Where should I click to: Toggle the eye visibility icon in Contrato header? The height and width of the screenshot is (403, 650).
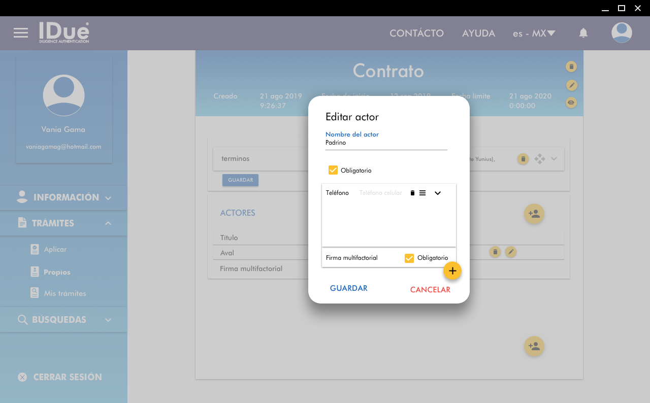[x=571, y=103]
